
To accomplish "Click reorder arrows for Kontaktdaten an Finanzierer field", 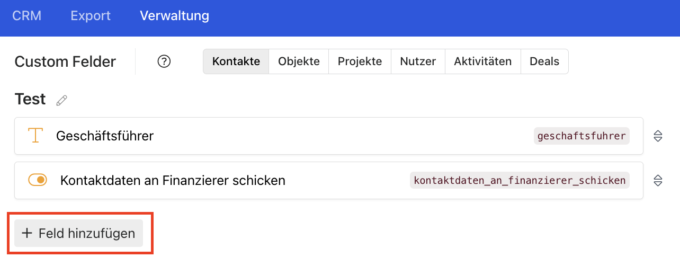I will [x=658, y=181].
